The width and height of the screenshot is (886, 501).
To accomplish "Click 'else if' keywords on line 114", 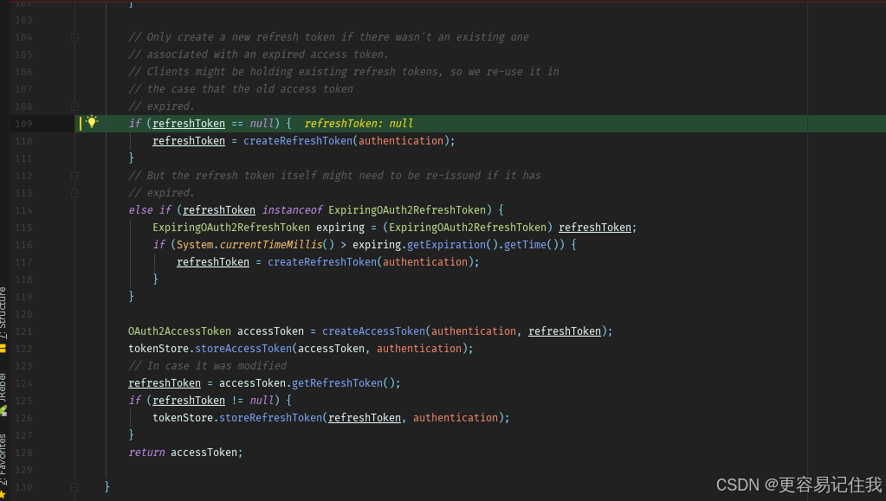I will (x=150, y=210).
